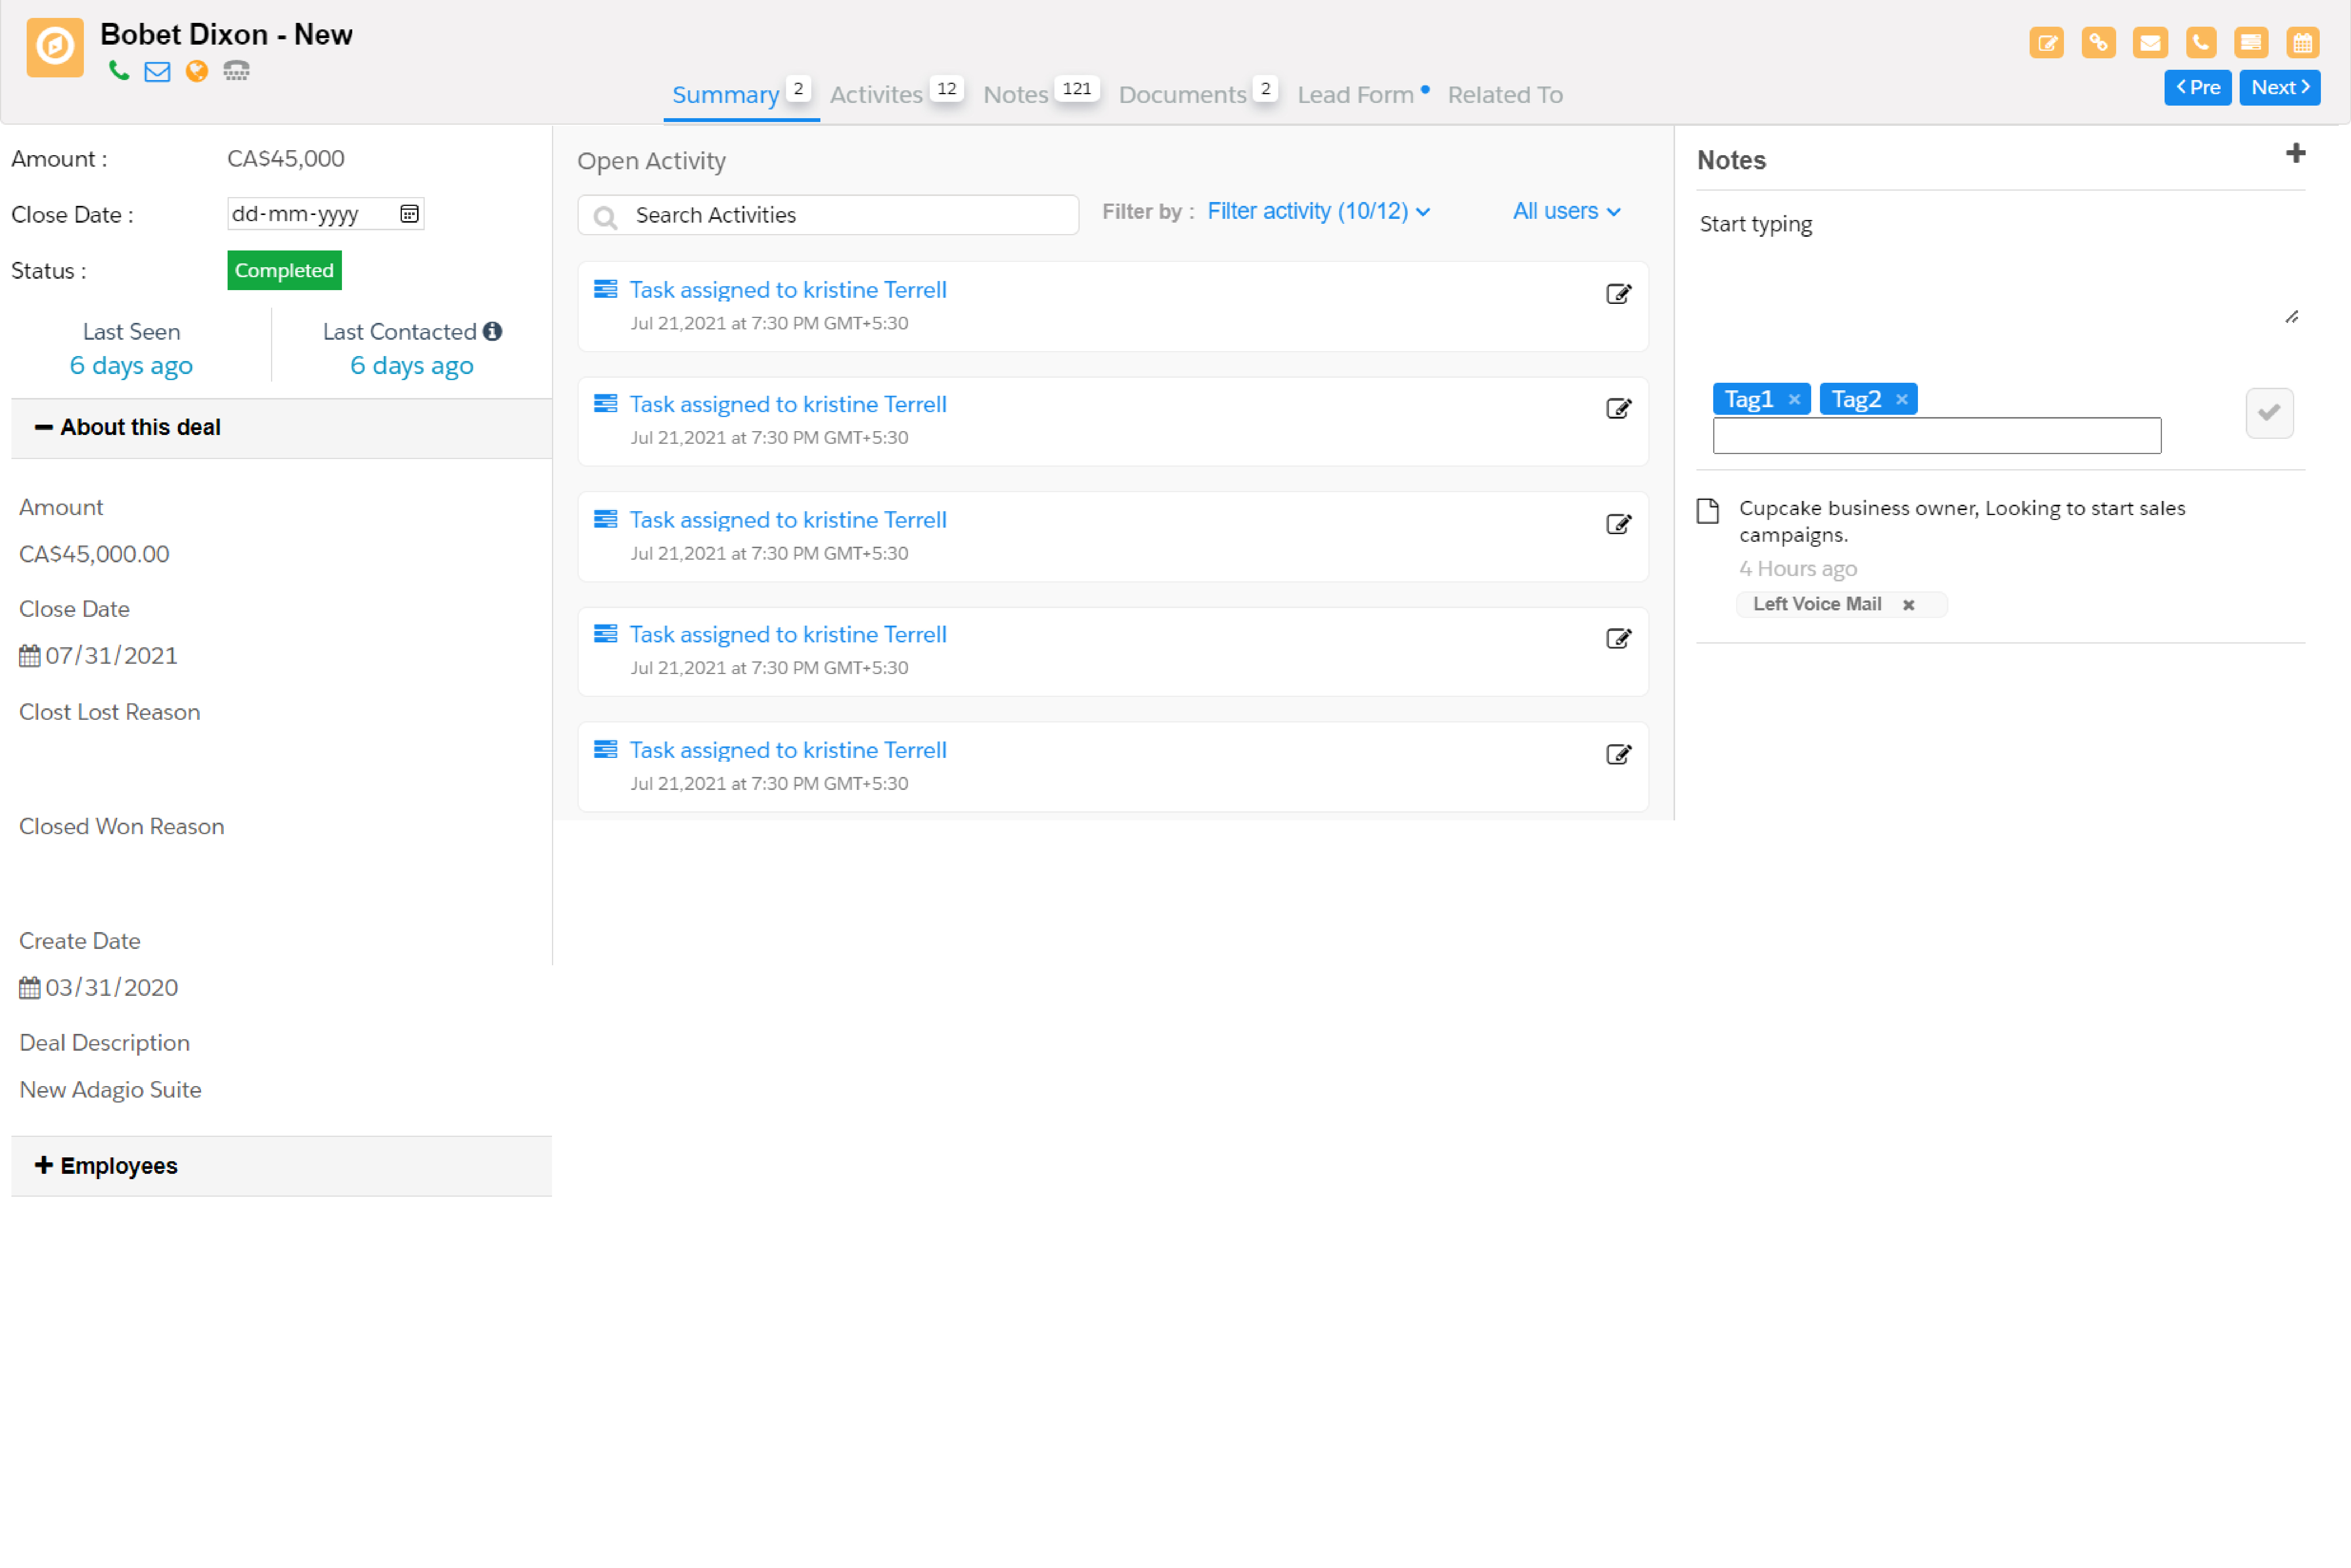Click the add note plus icon in Notes panel
Screen dimensions: 2351x1568
pyautogui.click(x=2296, y=153)
